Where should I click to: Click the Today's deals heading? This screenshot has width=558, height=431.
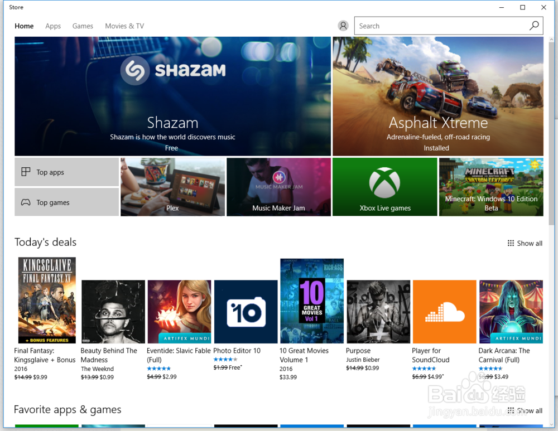click(x=46, y=242)
